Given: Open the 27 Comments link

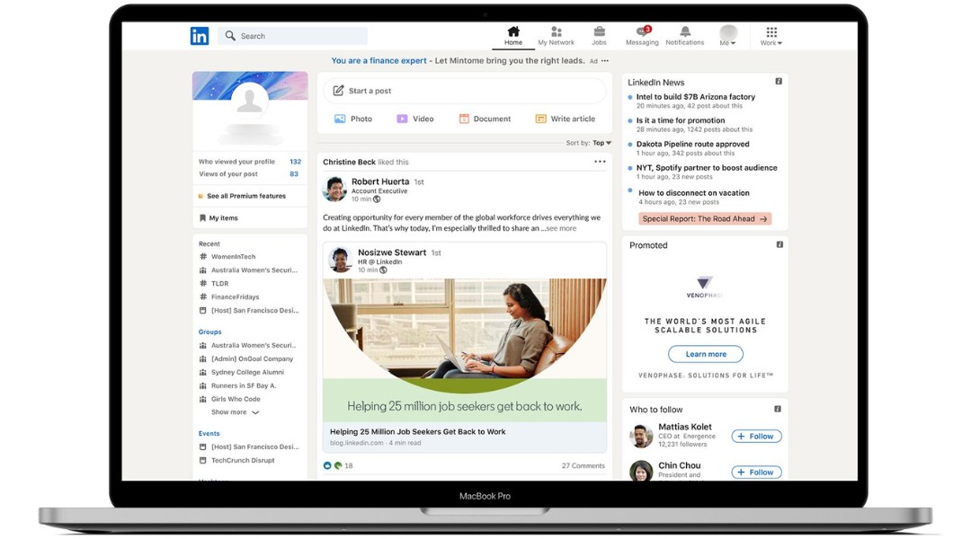Looking at the screenshot, I should point(583,465).
